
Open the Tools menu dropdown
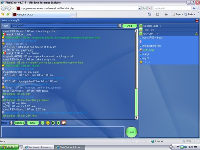click(195, 14)
